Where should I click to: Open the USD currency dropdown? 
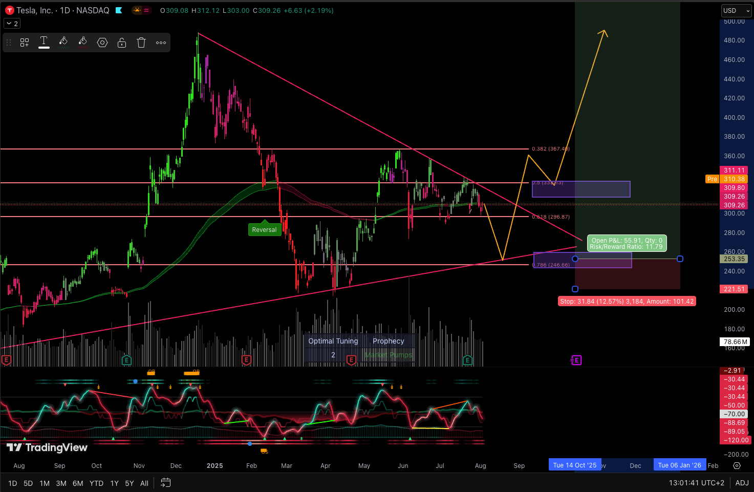(736, 11)
